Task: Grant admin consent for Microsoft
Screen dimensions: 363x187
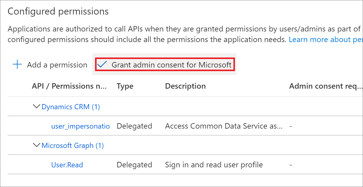Action: click(165, 64)
